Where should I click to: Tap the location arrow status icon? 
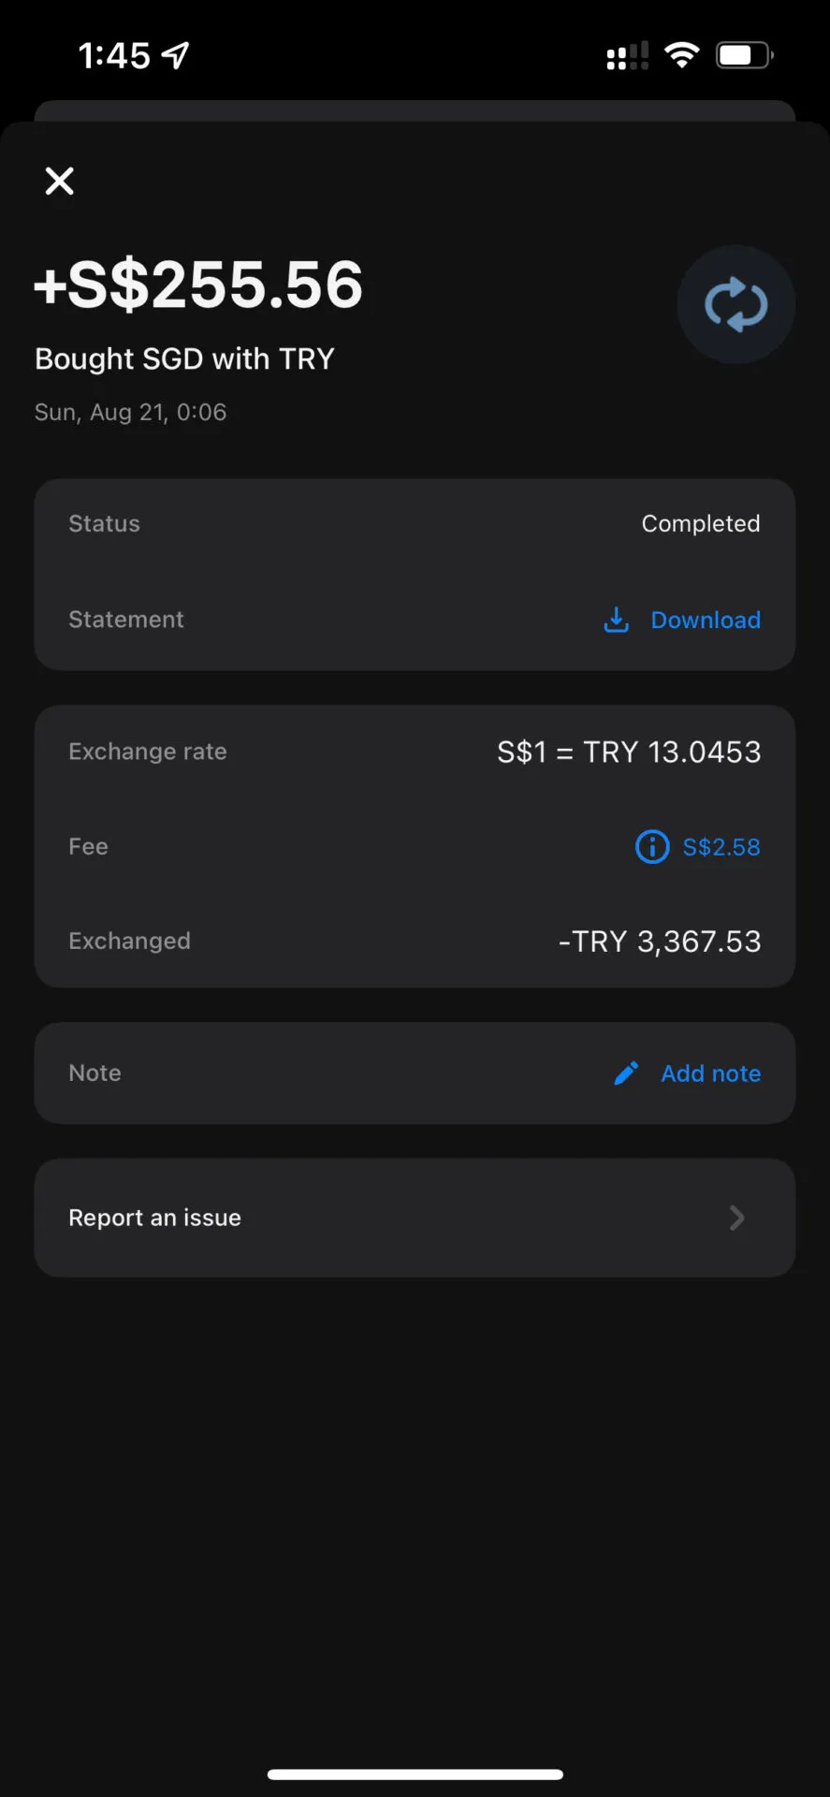tap(175, 55)
